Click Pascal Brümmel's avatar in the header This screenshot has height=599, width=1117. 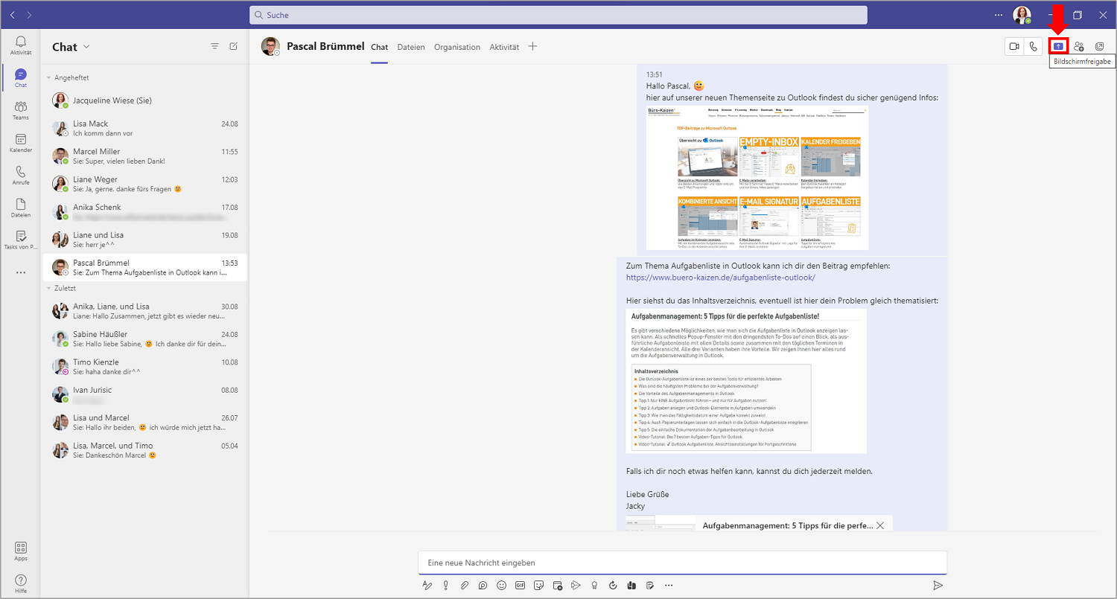(270, 46)
